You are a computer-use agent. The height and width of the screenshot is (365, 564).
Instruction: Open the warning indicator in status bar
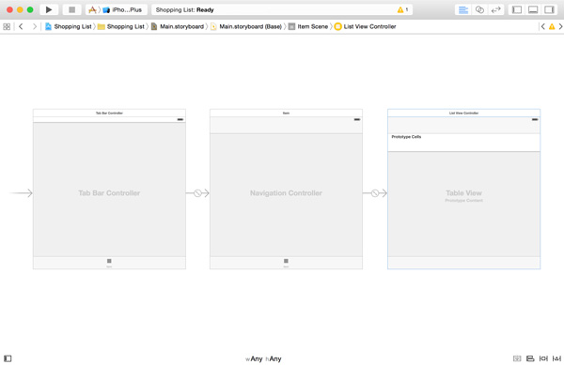coord(402,9)
